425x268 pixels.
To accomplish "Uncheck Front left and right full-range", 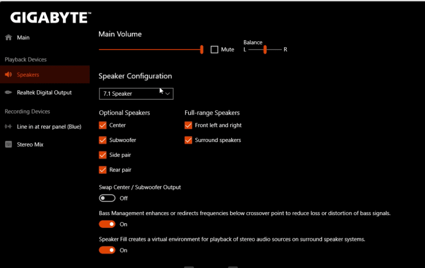I will (188, 125).
